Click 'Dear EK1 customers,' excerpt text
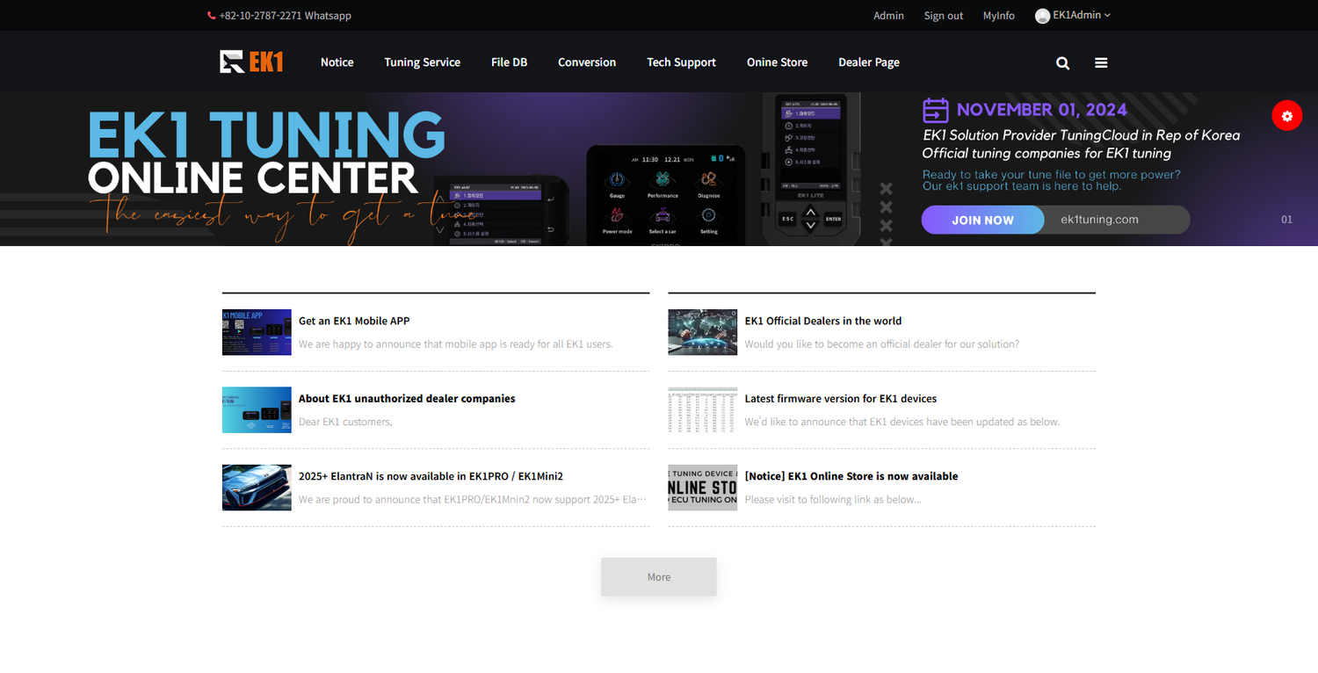The image size is (1318, 673). click(345, 422)
